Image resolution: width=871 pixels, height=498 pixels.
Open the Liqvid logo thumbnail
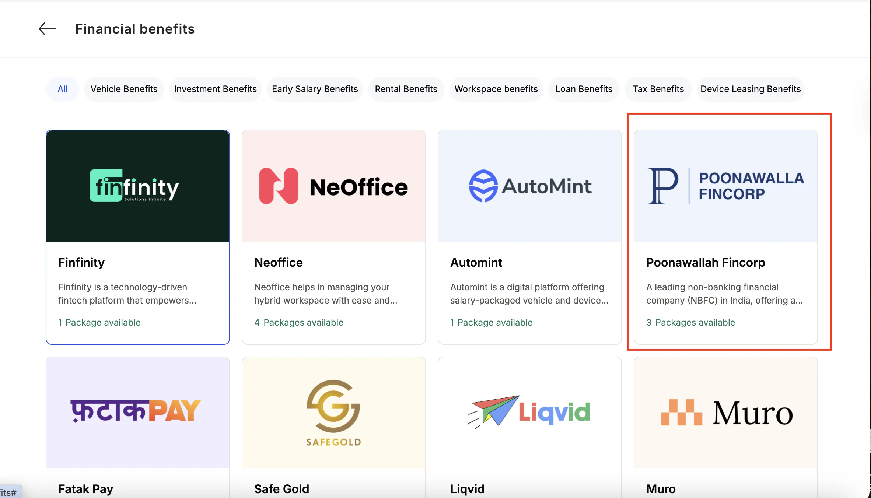pyautogui.click(x=530, y=413)
